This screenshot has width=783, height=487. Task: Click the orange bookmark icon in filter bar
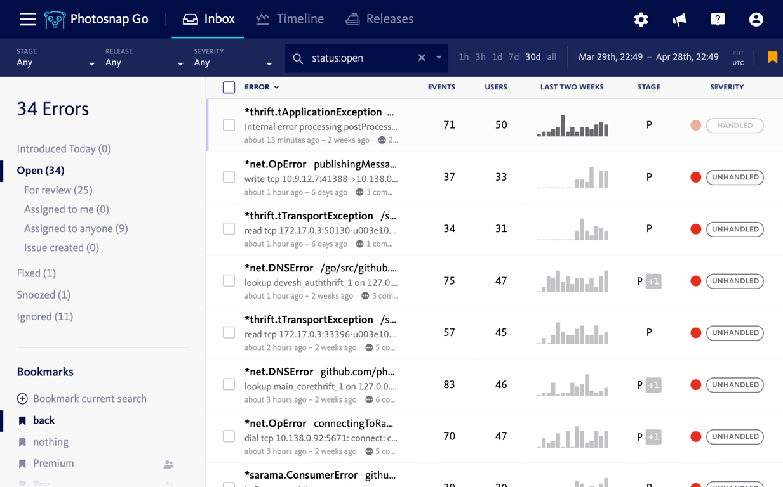pos(772,58)
